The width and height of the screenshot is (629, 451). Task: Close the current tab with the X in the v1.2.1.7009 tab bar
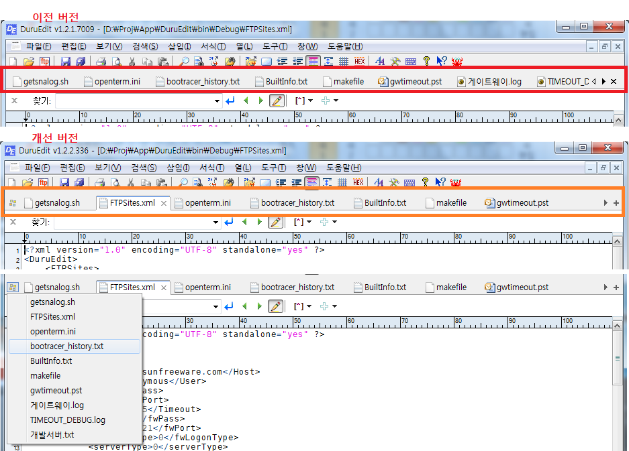[614, 81]
